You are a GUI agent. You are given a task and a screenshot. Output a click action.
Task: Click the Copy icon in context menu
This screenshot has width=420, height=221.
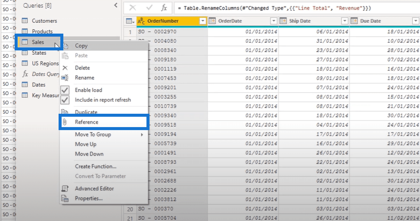66,46
